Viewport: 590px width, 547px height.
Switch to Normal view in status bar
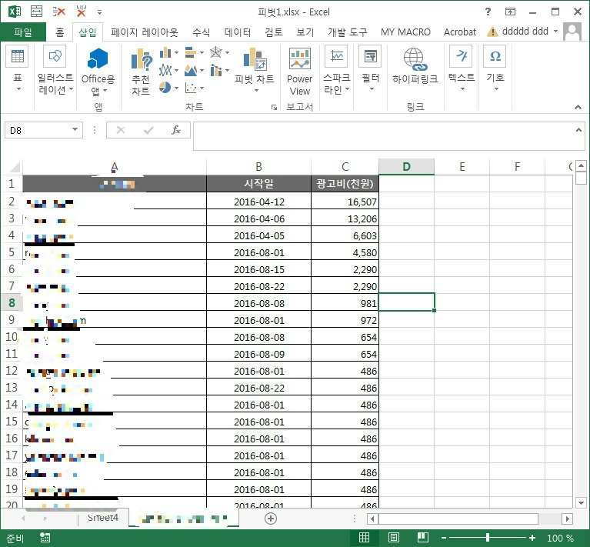pyautogui.click(x=364, y=537)
